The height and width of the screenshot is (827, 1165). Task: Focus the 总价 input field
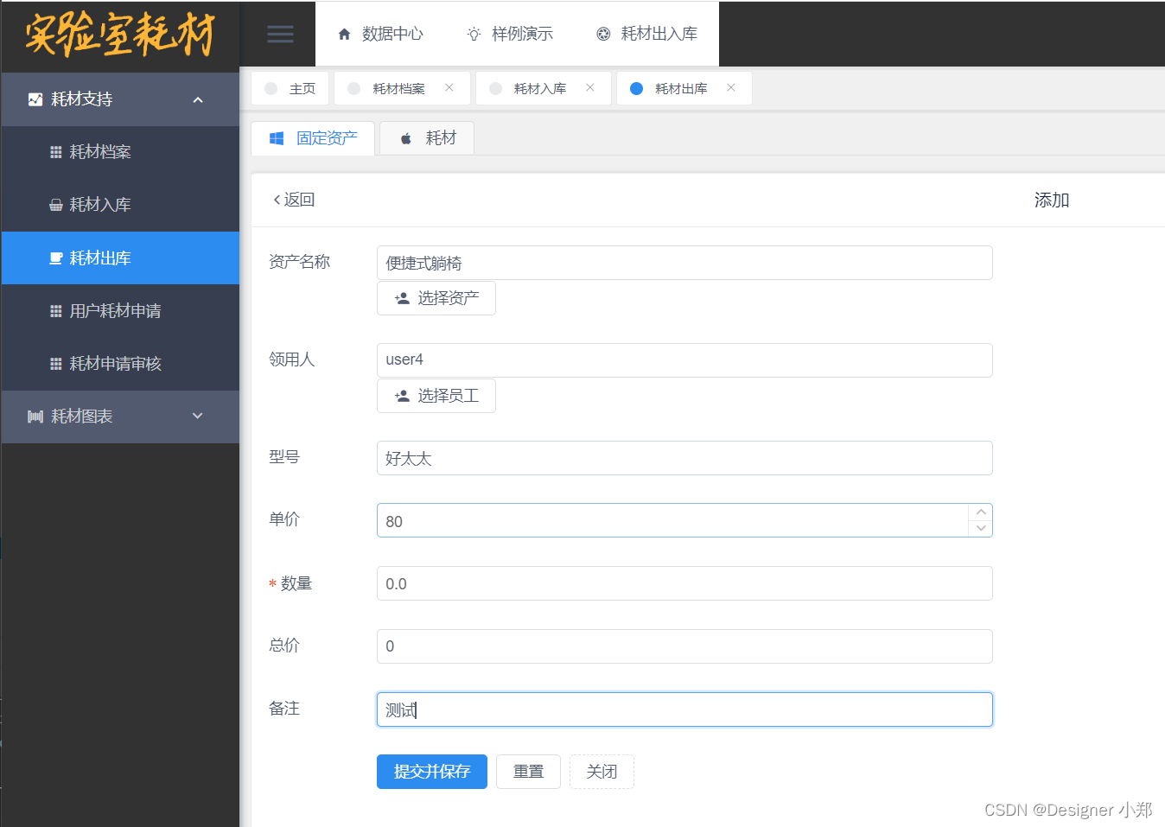[x=684, y=646]
